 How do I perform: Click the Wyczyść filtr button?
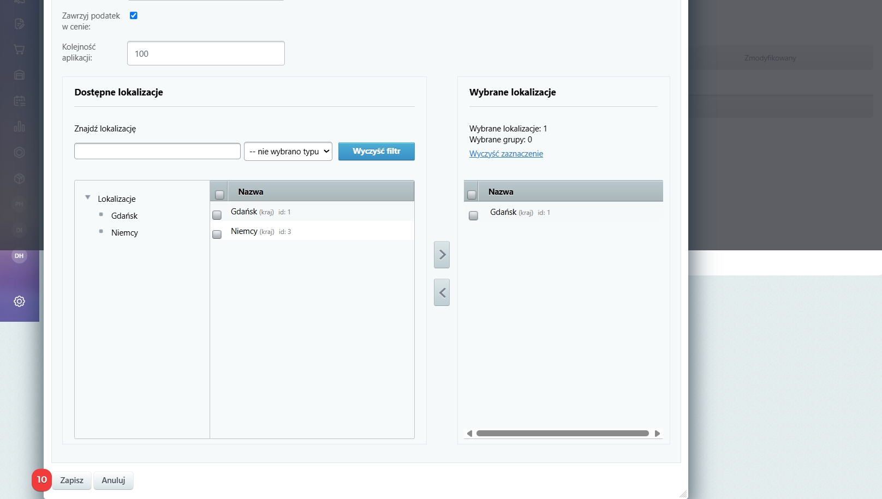pyautogui.click(x=376, y=152)
